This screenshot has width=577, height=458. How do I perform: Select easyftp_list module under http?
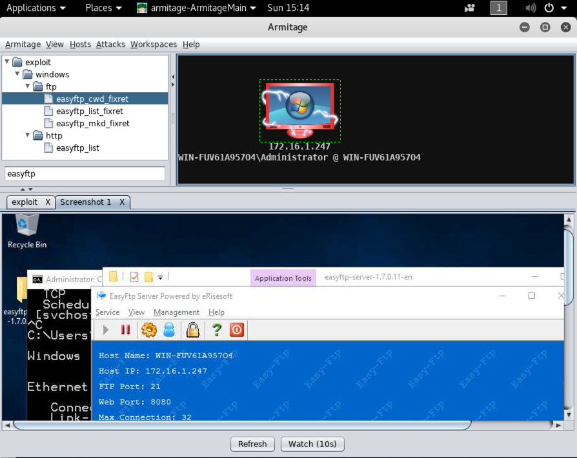point(77,148)
